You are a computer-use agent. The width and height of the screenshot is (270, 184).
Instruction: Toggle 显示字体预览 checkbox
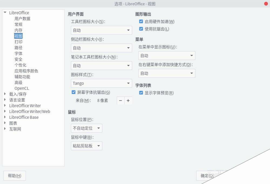tap(141, 93)
